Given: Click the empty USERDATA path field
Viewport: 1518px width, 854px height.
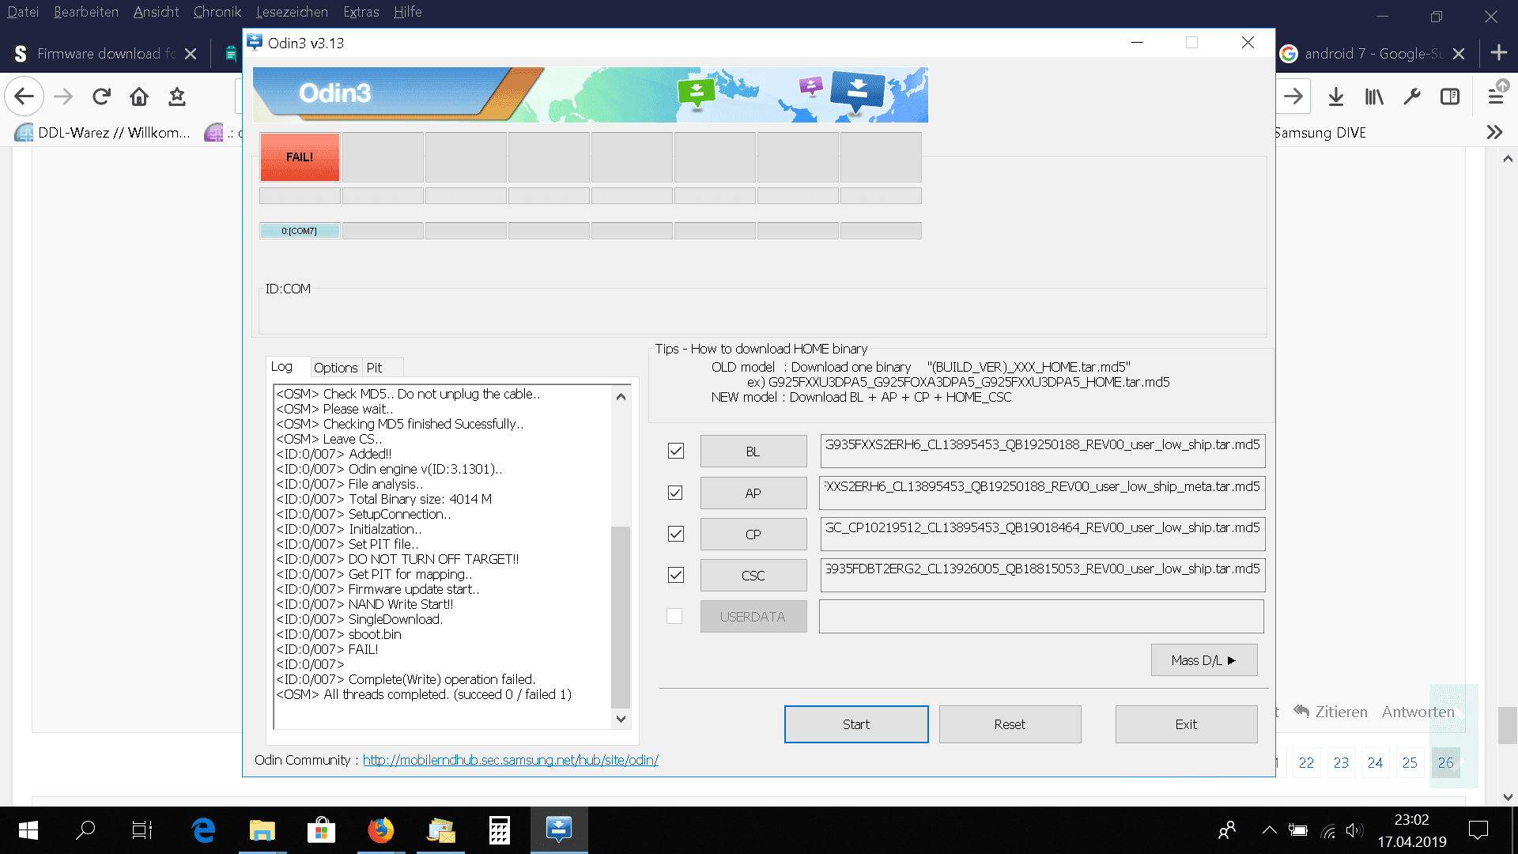Looking at the screenshot, I should [x=1041, y=616].
